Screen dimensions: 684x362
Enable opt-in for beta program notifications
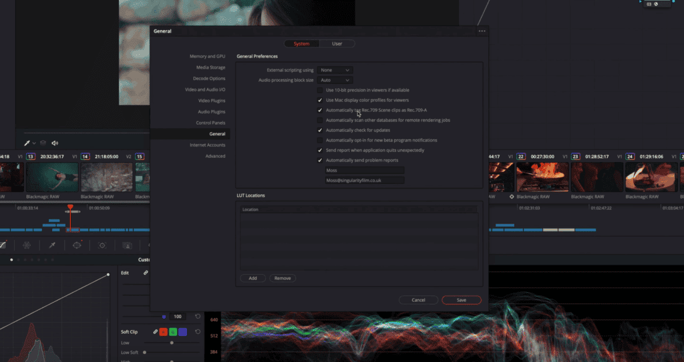(320, 140)
